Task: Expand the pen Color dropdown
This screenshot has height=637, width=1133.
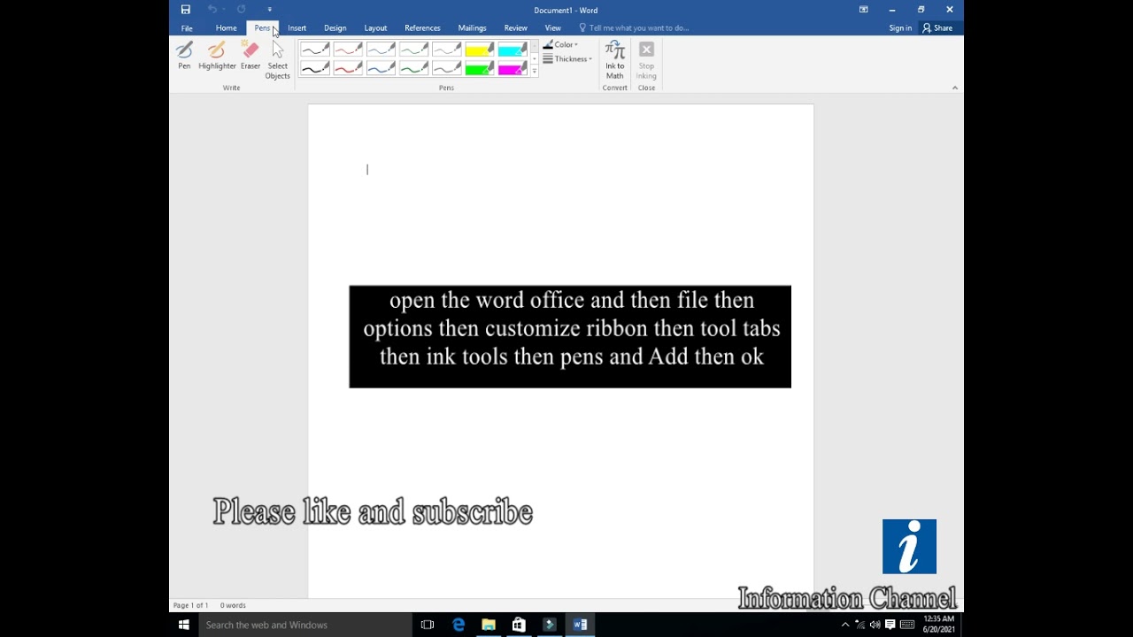Action: click(x=560, y=44)
